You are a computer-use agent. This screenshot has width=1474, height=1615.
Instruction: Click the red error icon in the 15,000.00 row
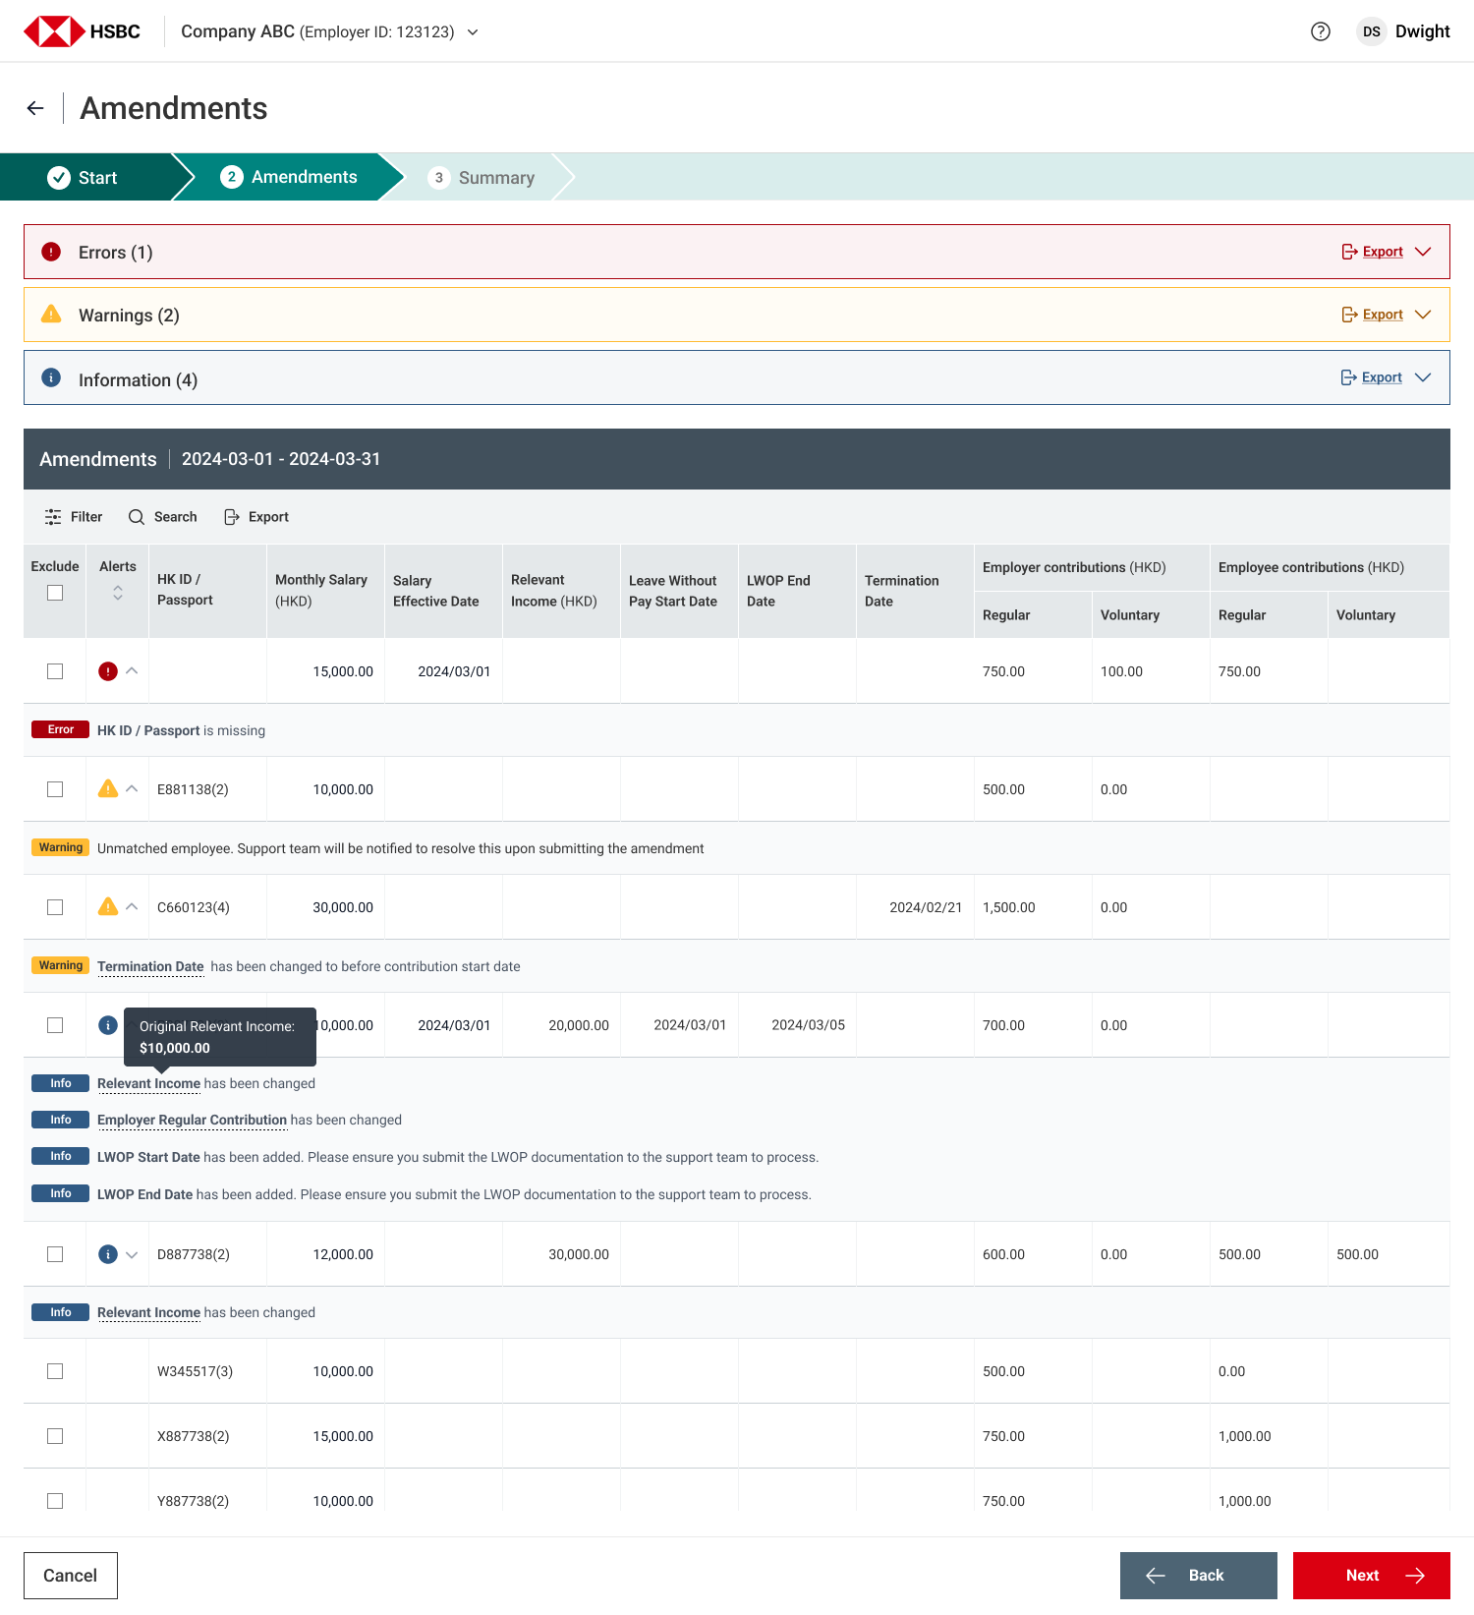point(108,671)
